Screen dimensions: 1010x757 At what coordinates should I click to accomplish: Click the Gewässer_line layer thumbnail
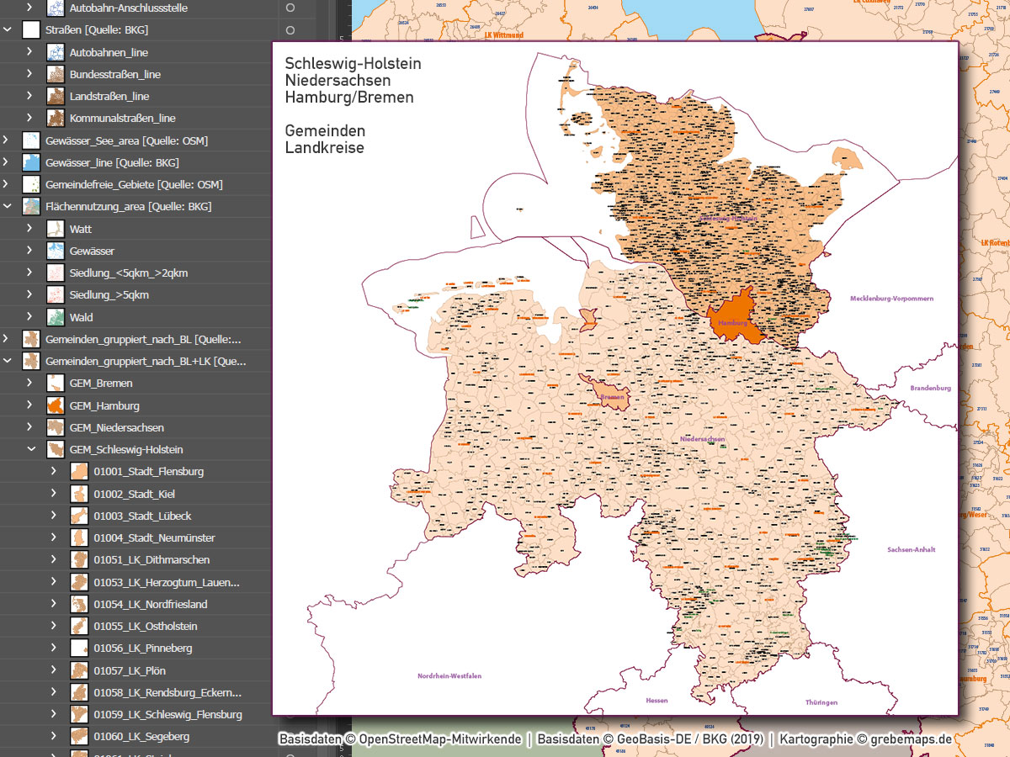coord(31,162)
